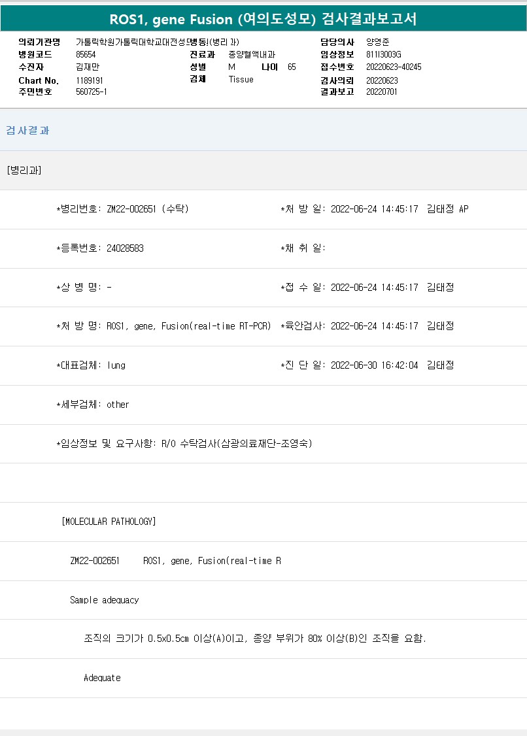Select the Chart No. value 1189191

coord(90,81)
